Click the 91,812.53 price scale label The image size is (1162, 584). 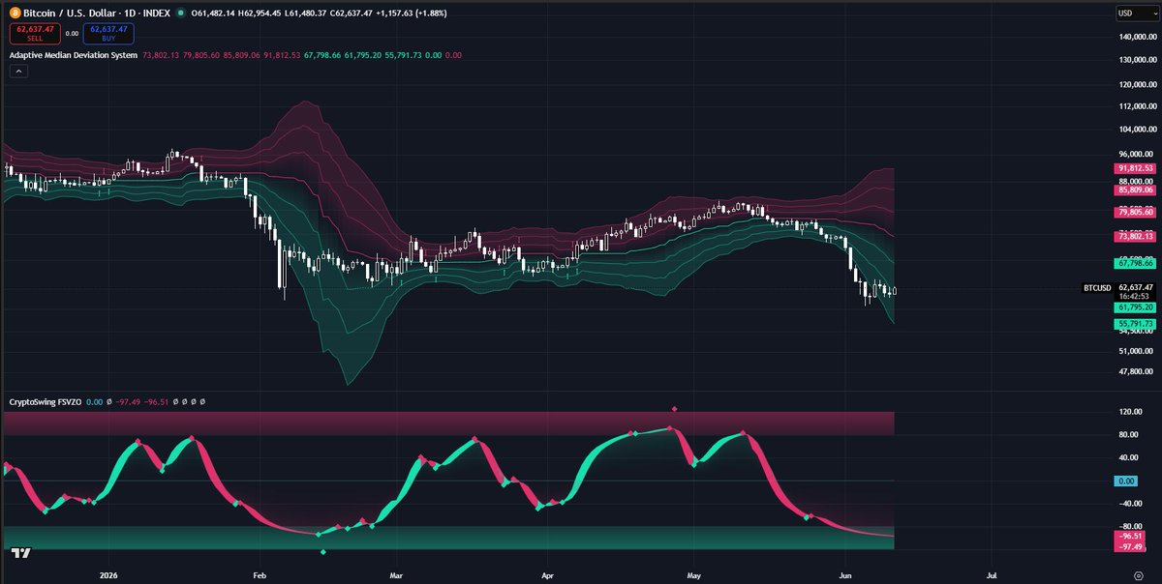[1135, 168]
